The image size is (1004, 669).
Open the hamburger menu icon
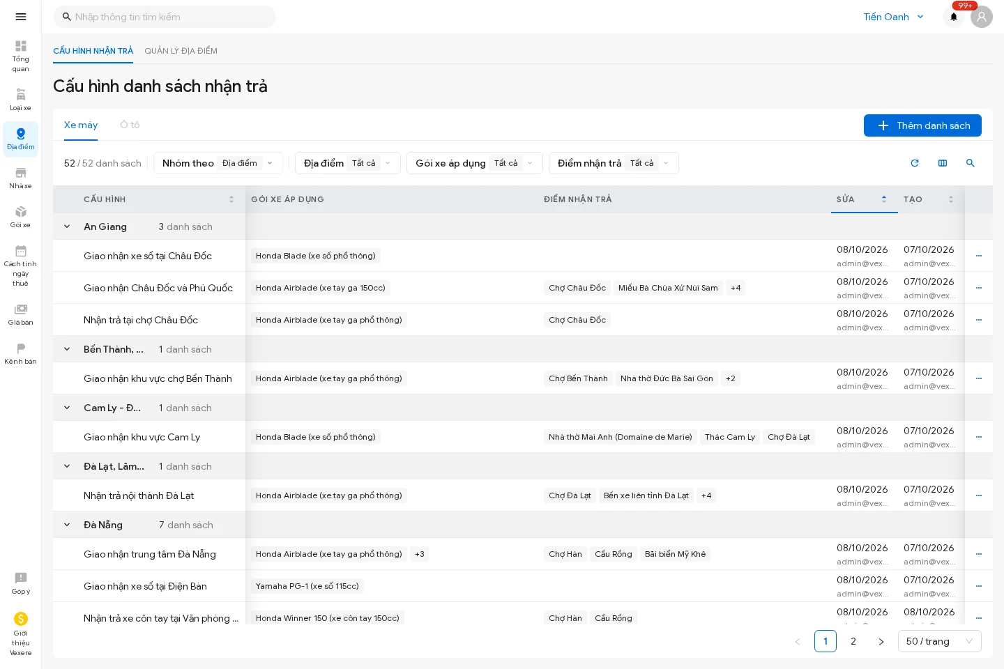pyautogui.click(x=21, y=17)
